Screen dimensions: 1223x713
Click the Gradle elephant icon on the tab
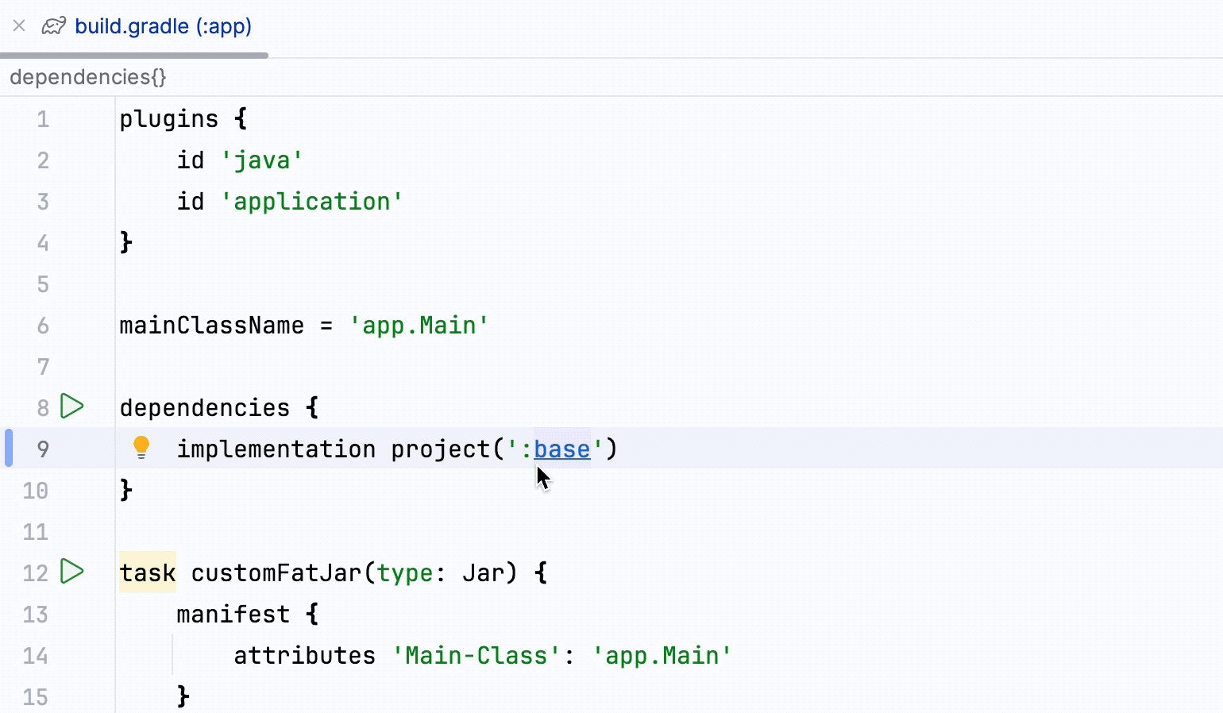[x=52, y=25]
